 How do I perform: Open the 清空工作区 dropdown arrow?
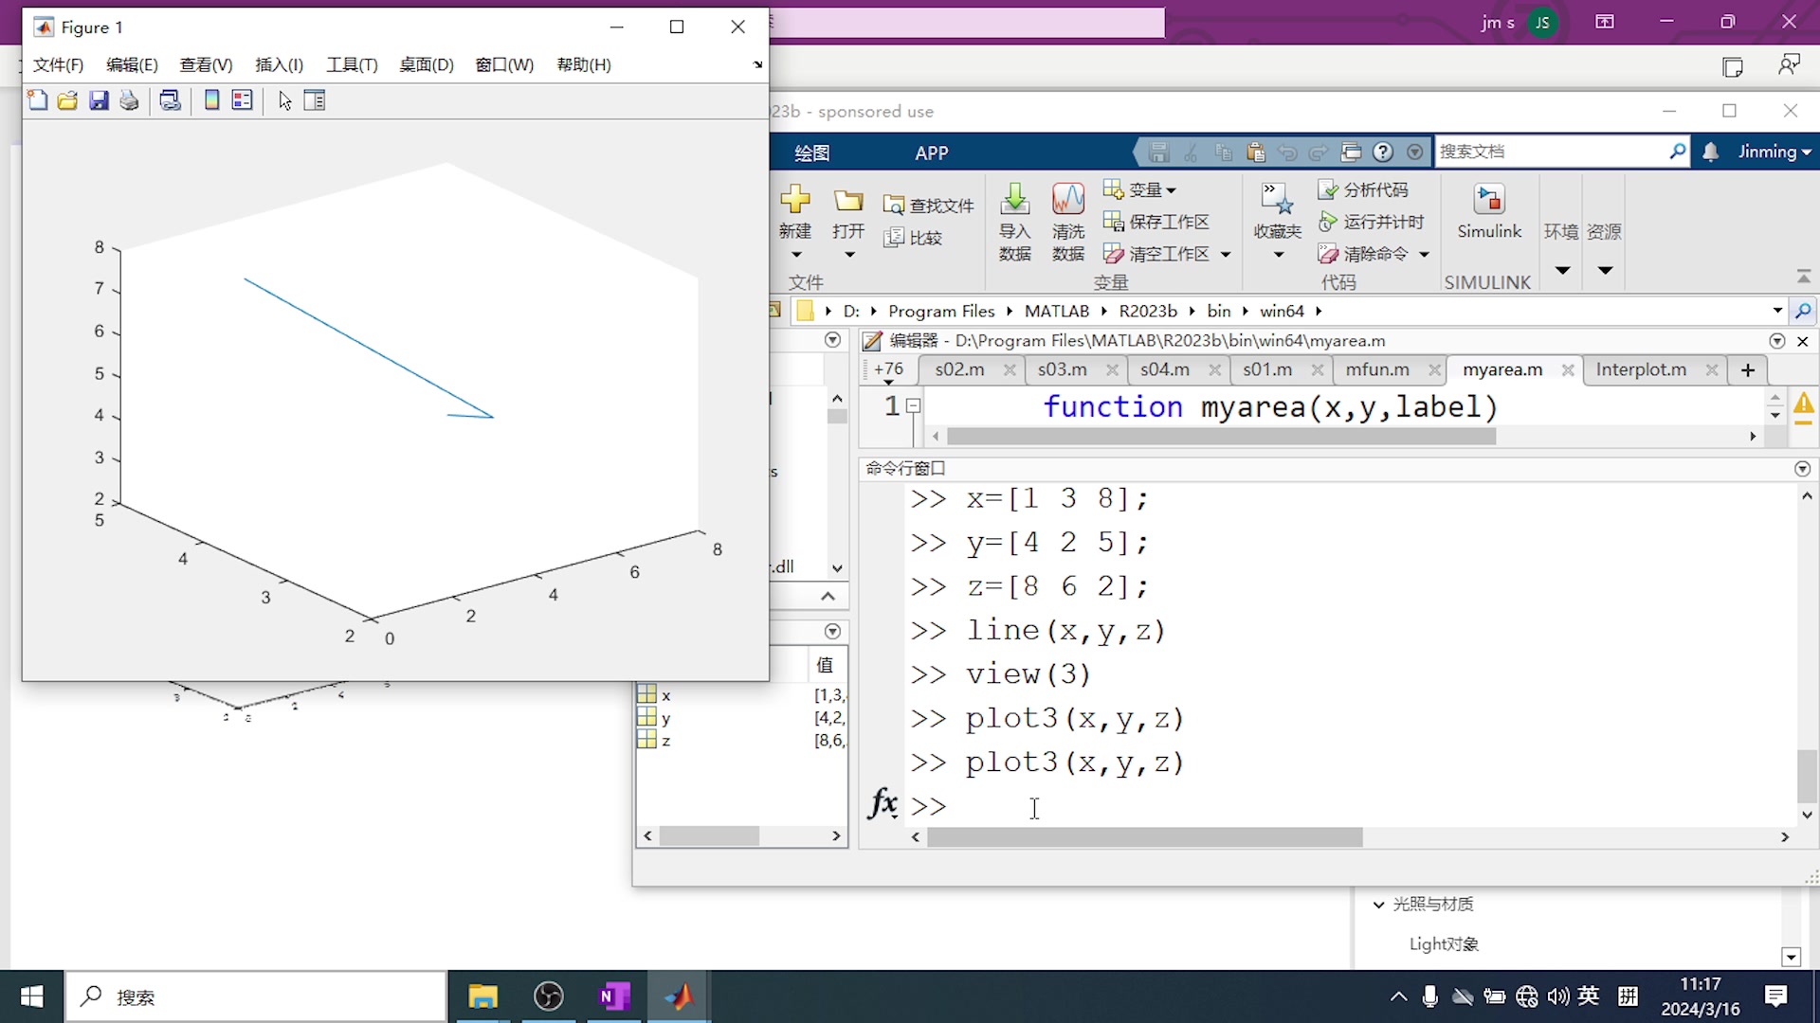1226,255
